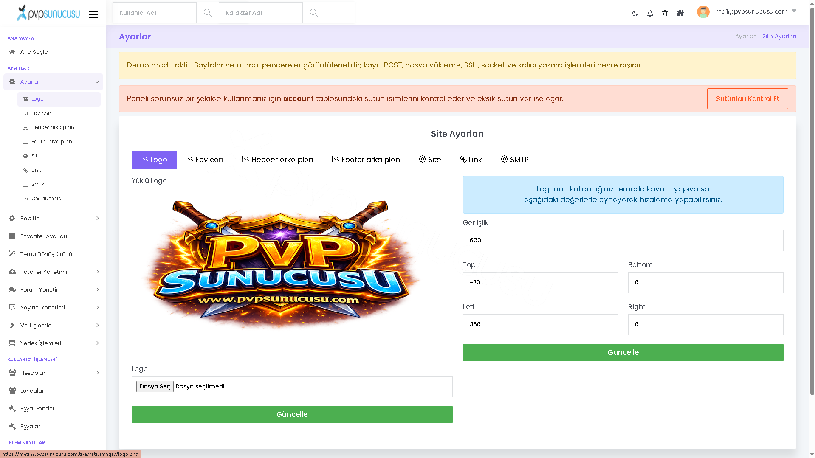Select Logo in sidebar submenu
This screenshot has width=815, height=458.
(59, 99)
